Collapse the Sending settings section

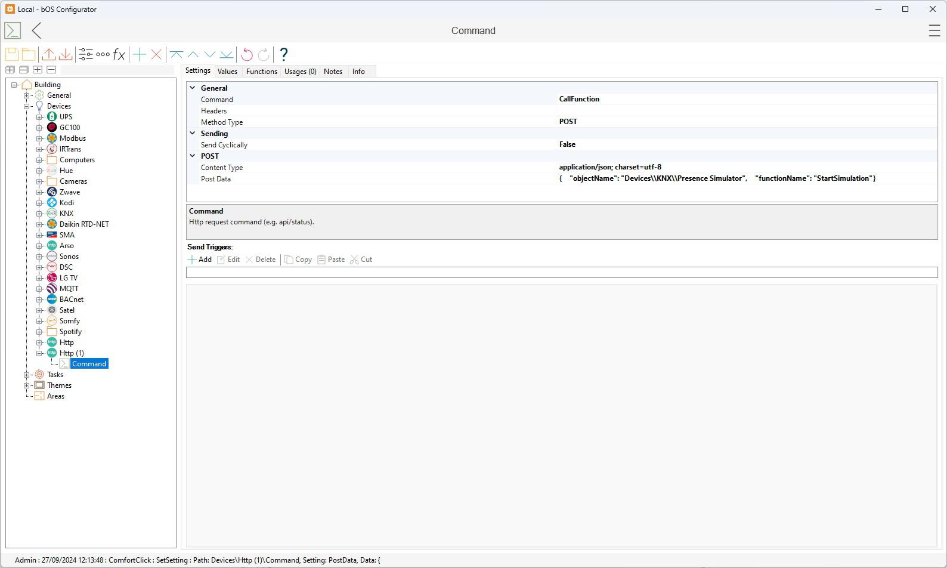[x=193, y=133]
